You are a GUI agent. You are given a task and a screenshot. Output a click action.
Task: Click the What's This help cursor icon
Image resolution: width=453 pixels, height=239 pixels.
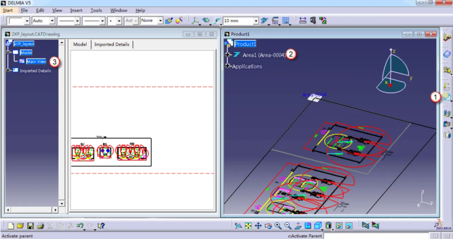(101, 226)
